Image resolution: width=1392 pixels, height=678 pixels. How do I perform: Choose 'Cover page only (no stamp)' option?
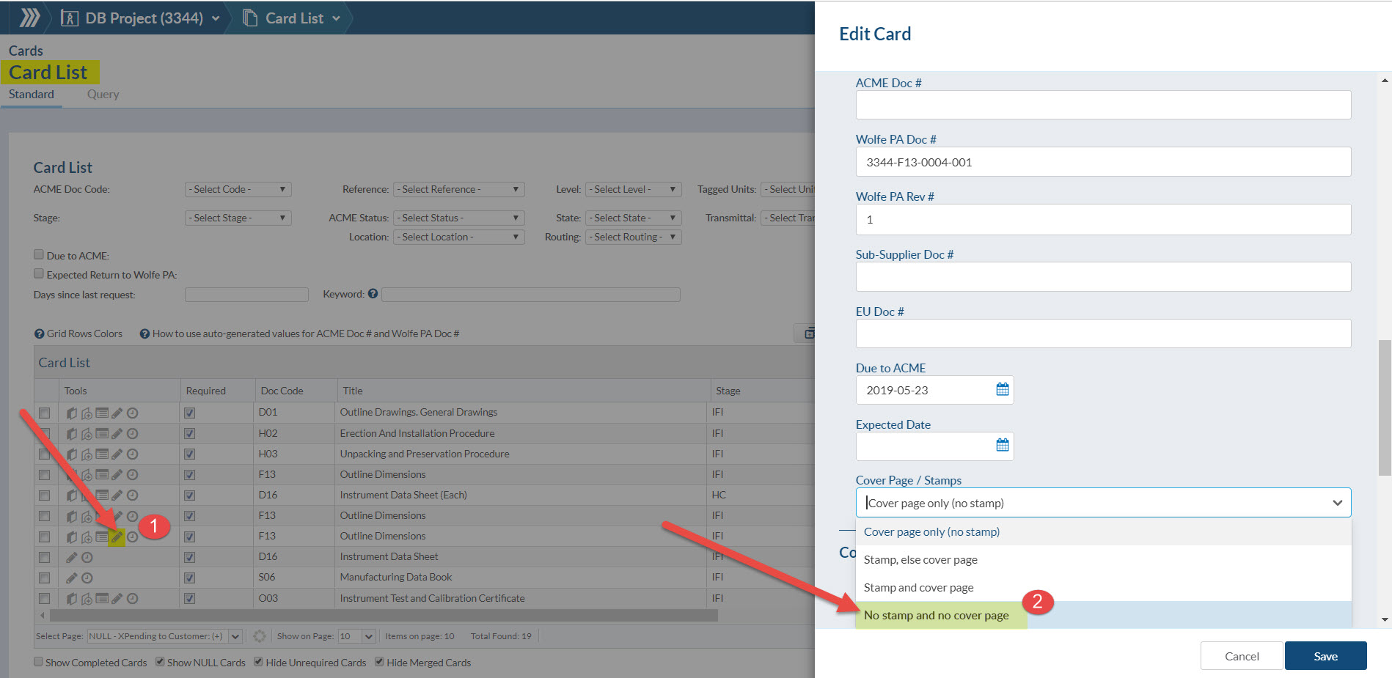pyautogui.click(x=1103, y=532)
